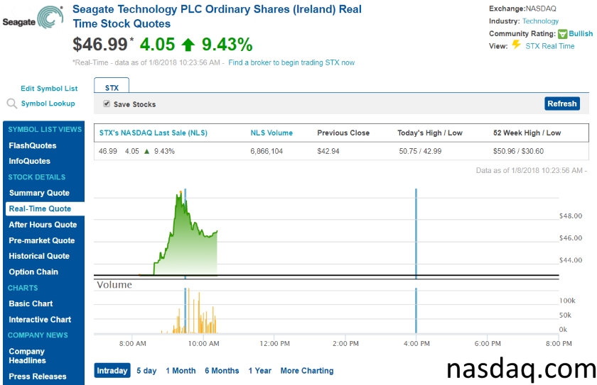Image resolution: width=597 pixels, height=385 pixels.
Task: Open Edit Symbol List link
Action: pos(49,89)
